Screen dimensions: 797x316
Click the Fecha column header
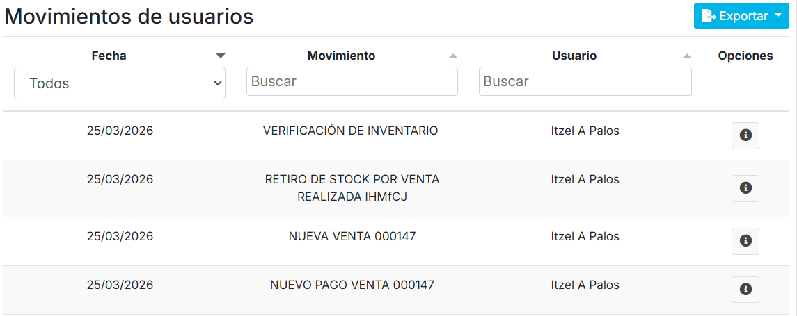coord(109,56)
